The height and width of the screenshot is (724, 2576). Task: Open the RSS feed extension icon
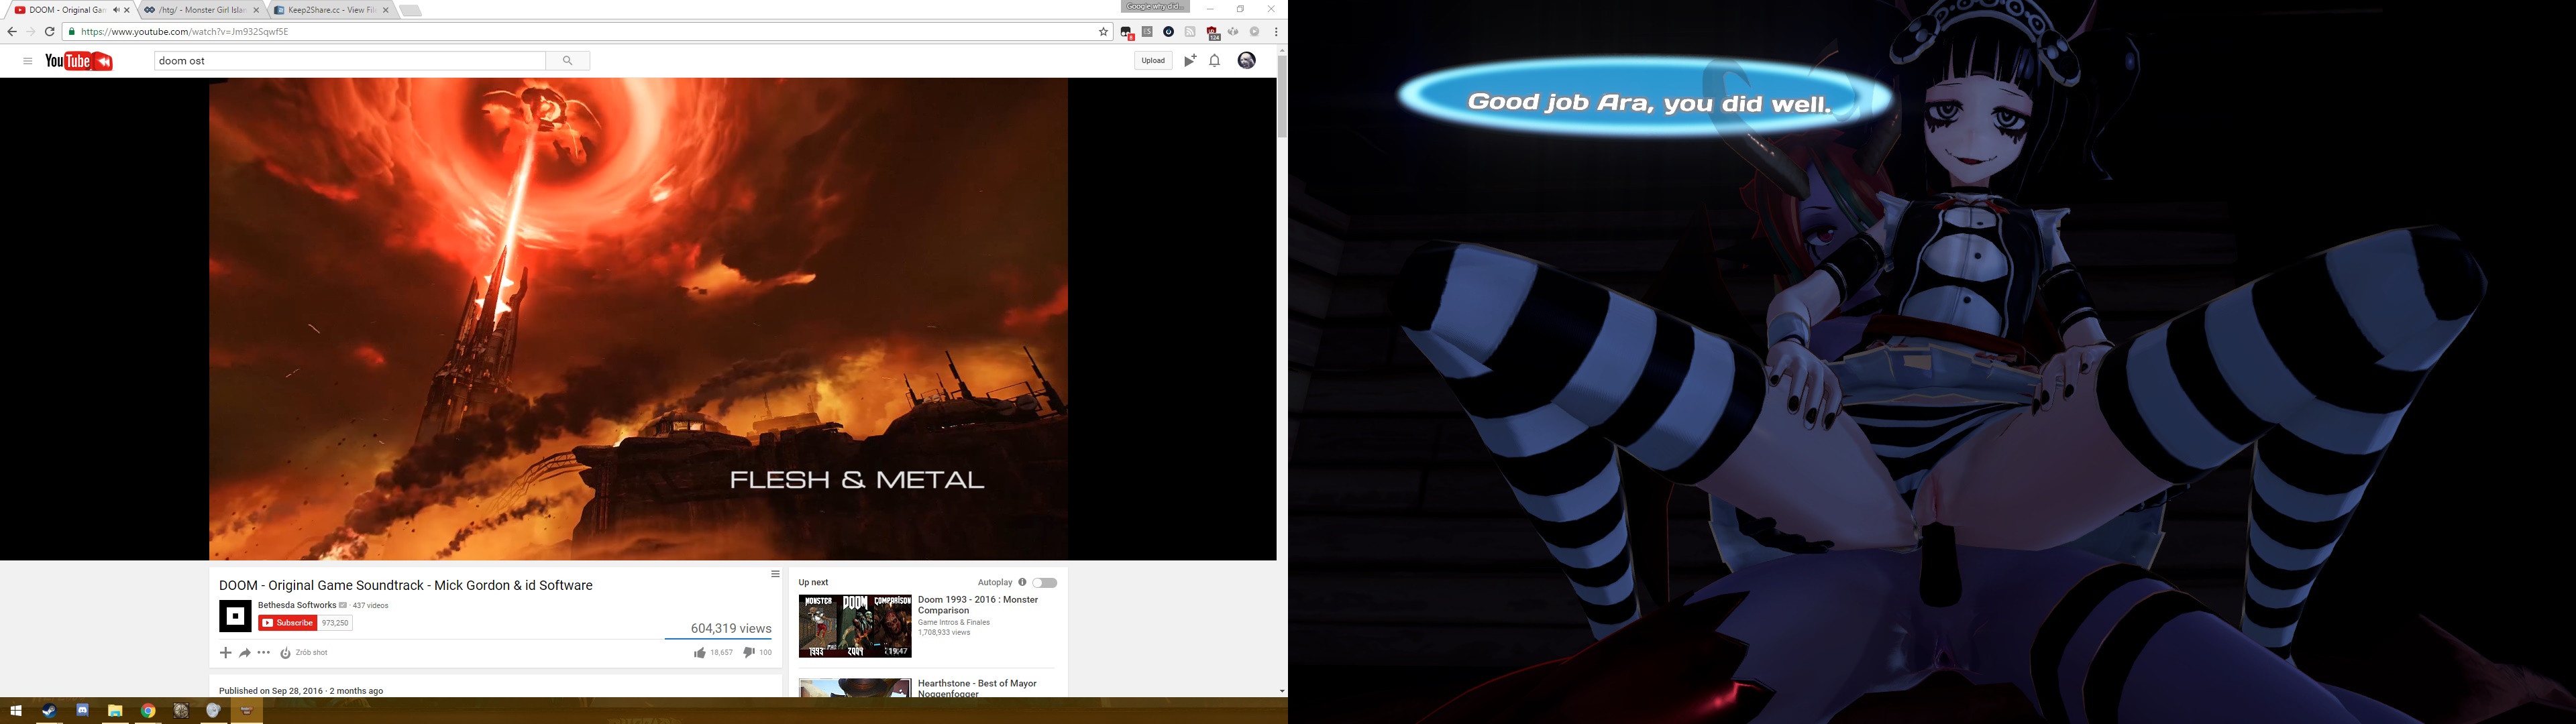pos(1190,32)
